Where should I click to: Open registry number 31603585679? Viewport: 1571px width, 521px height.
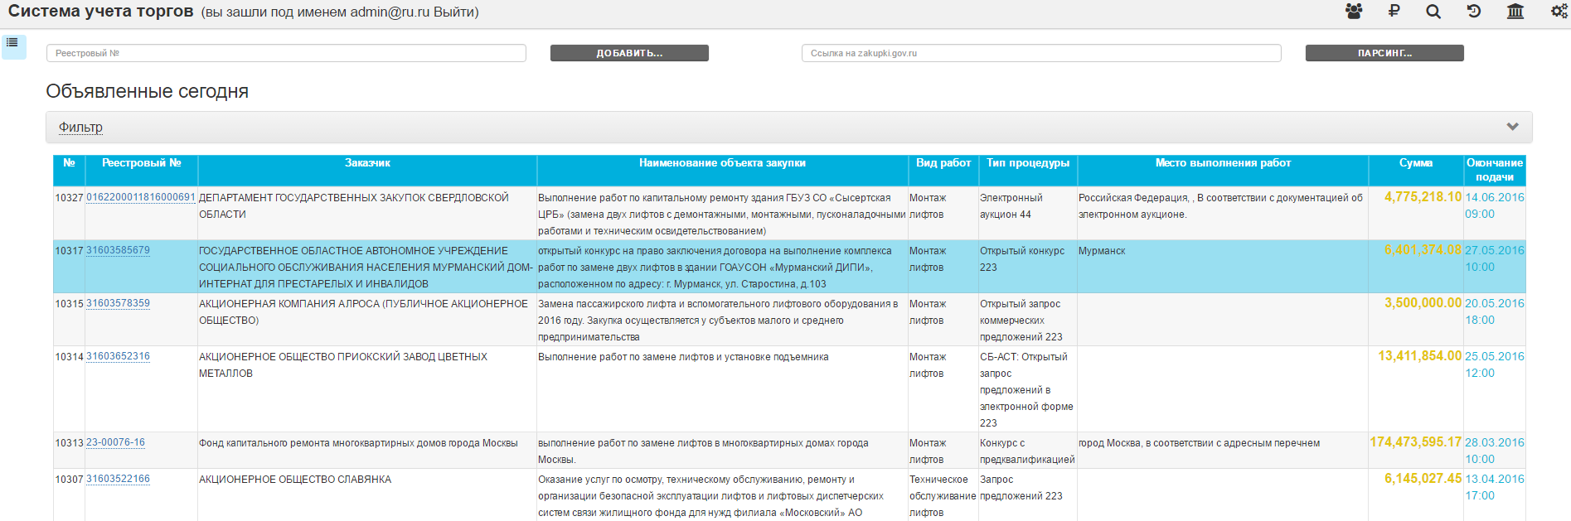pos(118,250)
